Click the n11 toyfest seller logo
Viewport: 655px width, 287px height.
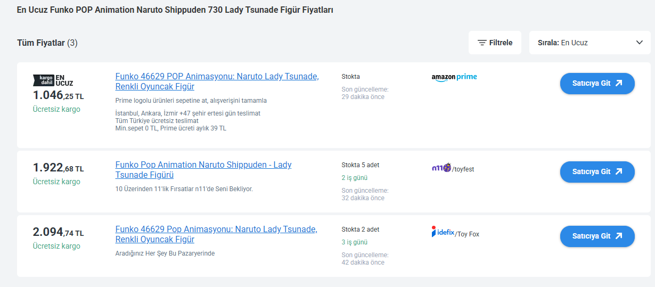453,168
